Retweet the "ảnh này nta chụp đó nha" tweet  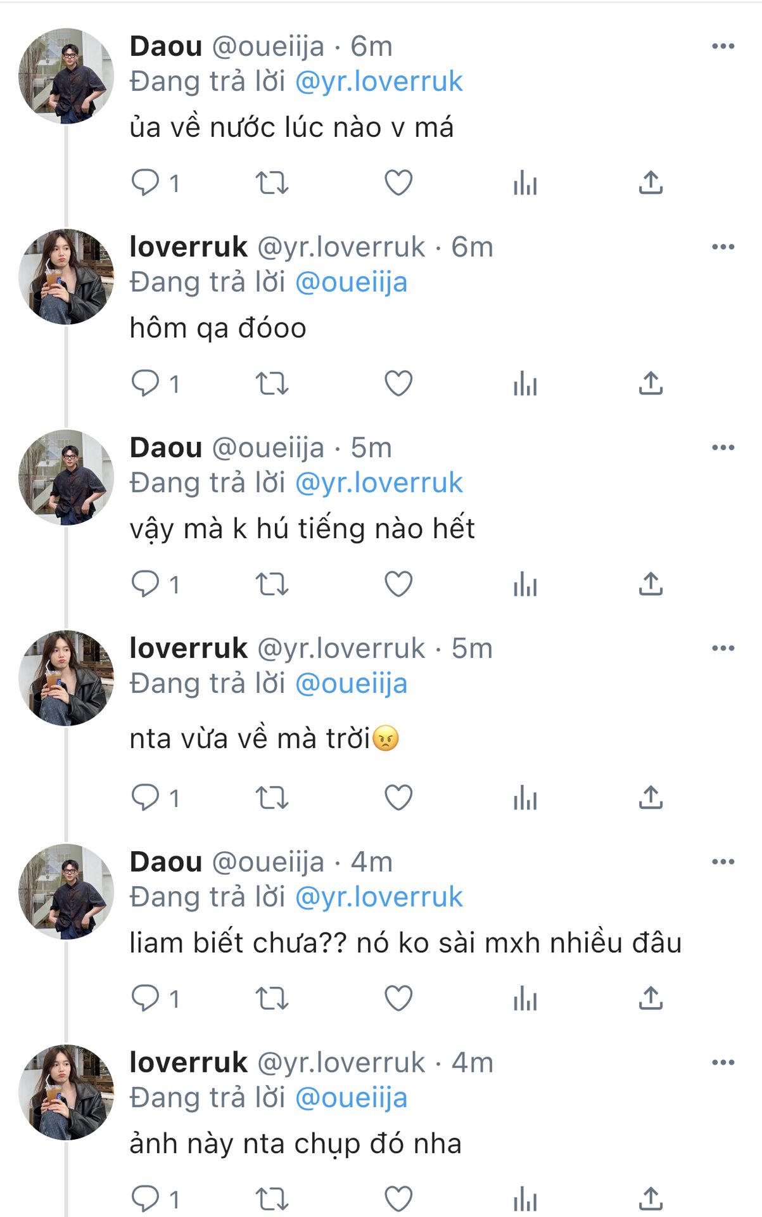pyautogui.click(x=272, y=1199)
